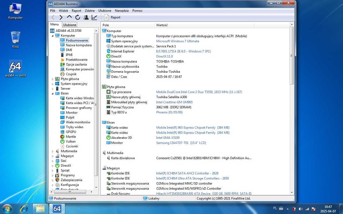Viewport: 343px width, 214px height.
Task: Expand the Płyta główna tree node
Action: 53,79
